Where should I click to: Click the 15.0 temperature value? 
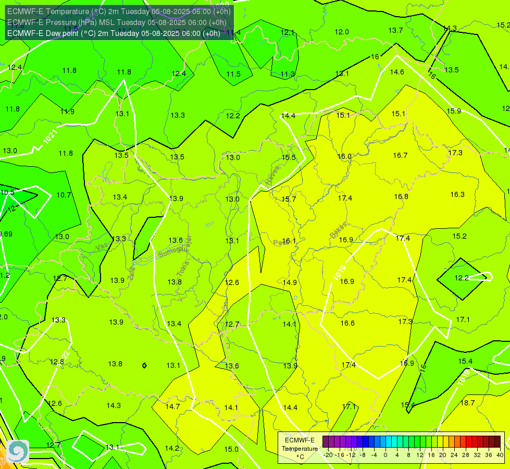point(231,449)
